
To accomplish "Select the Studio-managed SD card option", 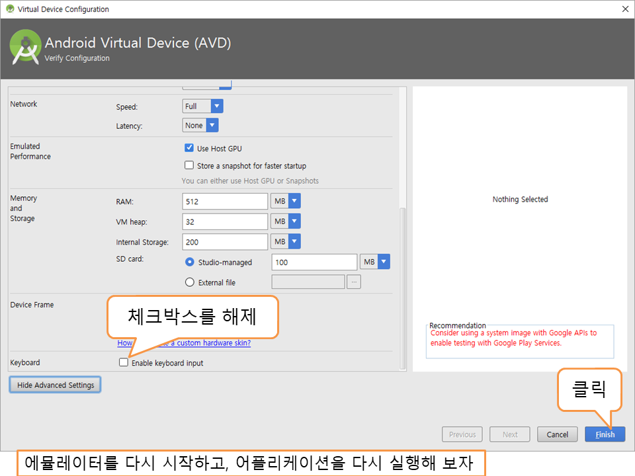I will (190, 262).
